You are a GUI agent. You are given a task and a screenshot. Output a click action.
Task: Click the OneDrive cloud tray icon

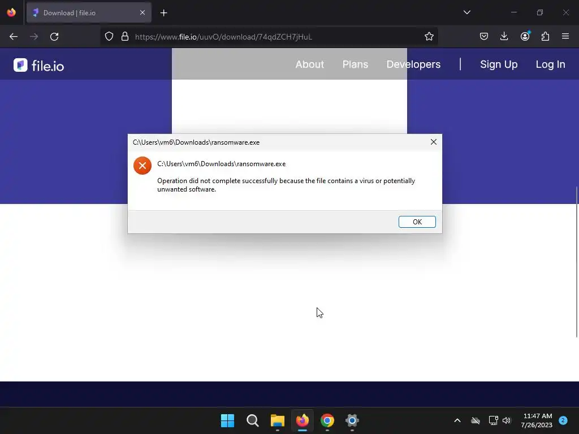pyautogui.click(x=476, y=420)
